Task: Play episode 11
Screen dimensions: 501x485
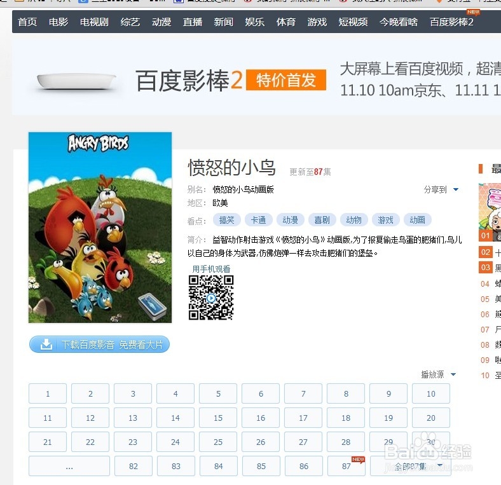Action: 48,418
